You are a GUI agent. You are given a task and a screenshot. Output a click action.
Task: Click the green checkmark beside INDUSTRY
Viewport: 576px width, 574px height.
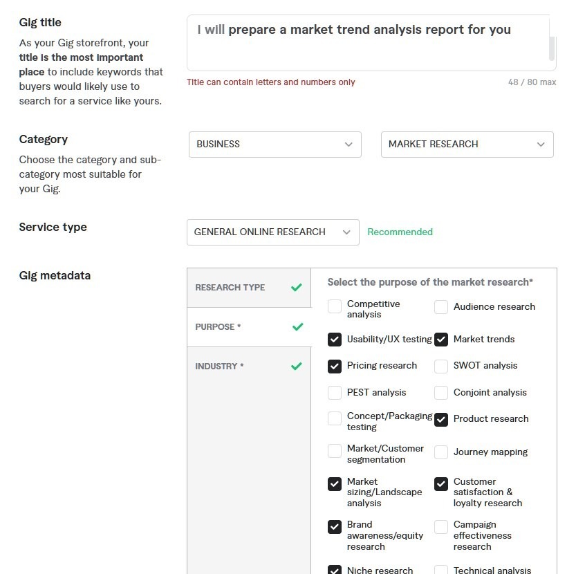coord(296,366)
